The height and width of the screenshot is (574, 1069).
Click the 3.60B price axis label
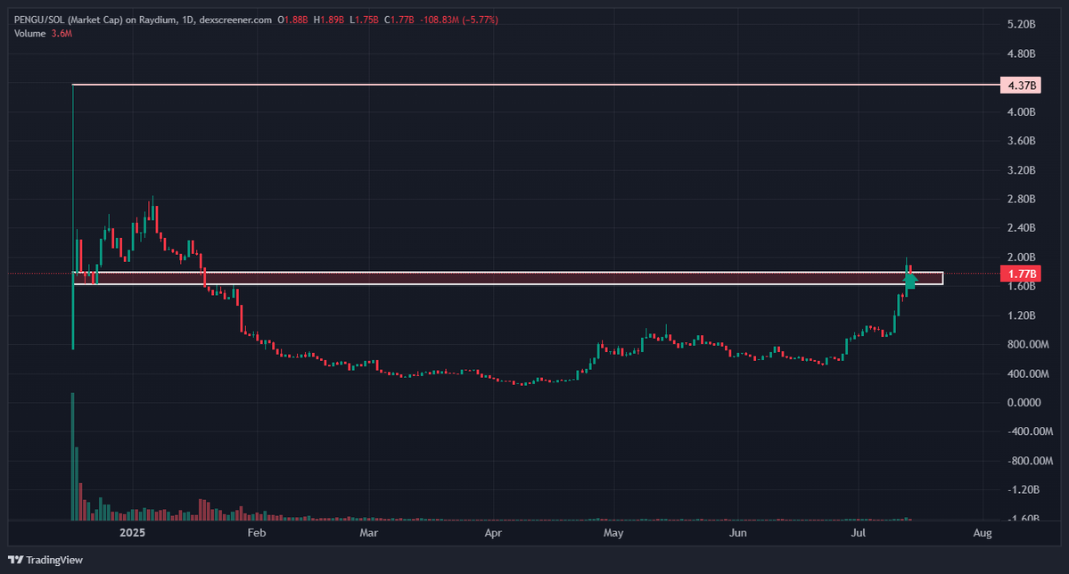1021,141
